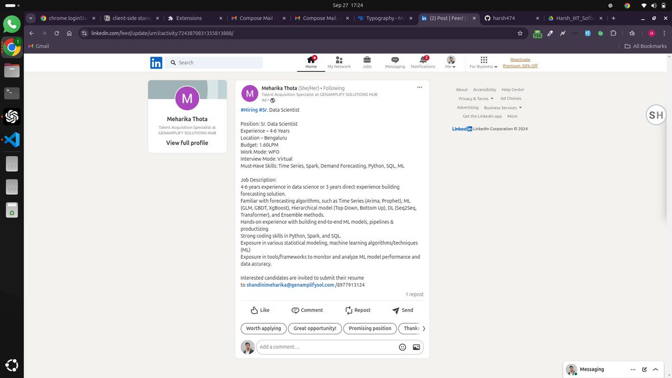This screenshot has width=672, height=378.
Task: Click Comment on the hiring post
Action: point(307,310)
